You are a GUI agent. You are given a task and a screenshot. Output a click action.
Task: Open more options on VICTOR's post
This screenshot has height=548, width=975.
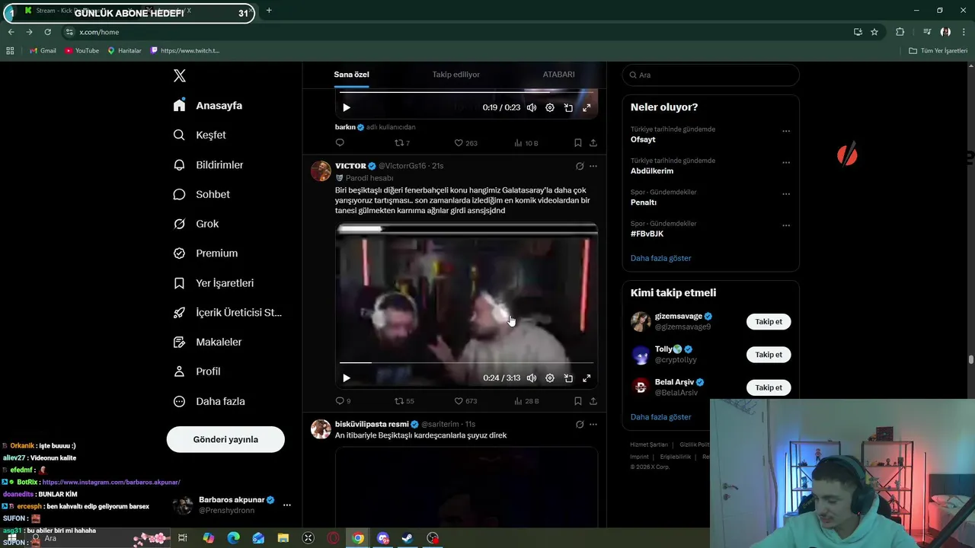point(593,166)
